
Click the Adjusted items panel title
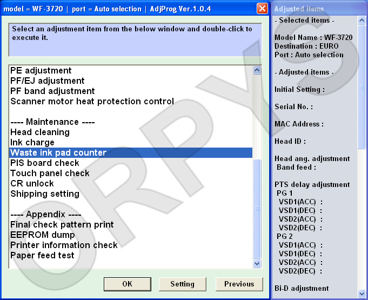point(299,9)
